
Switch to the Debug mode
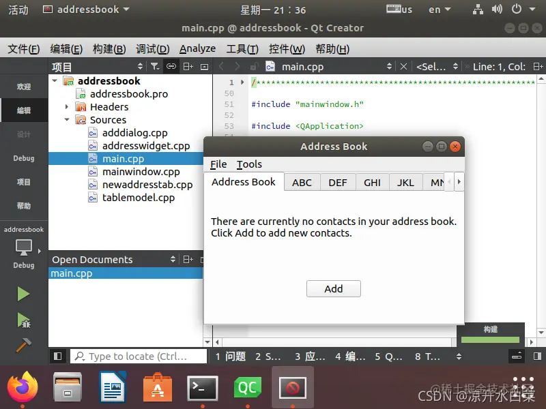(x=24, y=158)
